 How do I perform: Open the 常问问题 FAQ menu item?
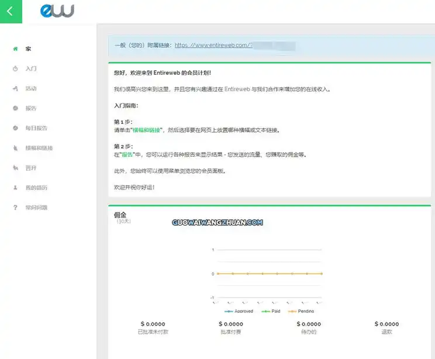[36, 208]
